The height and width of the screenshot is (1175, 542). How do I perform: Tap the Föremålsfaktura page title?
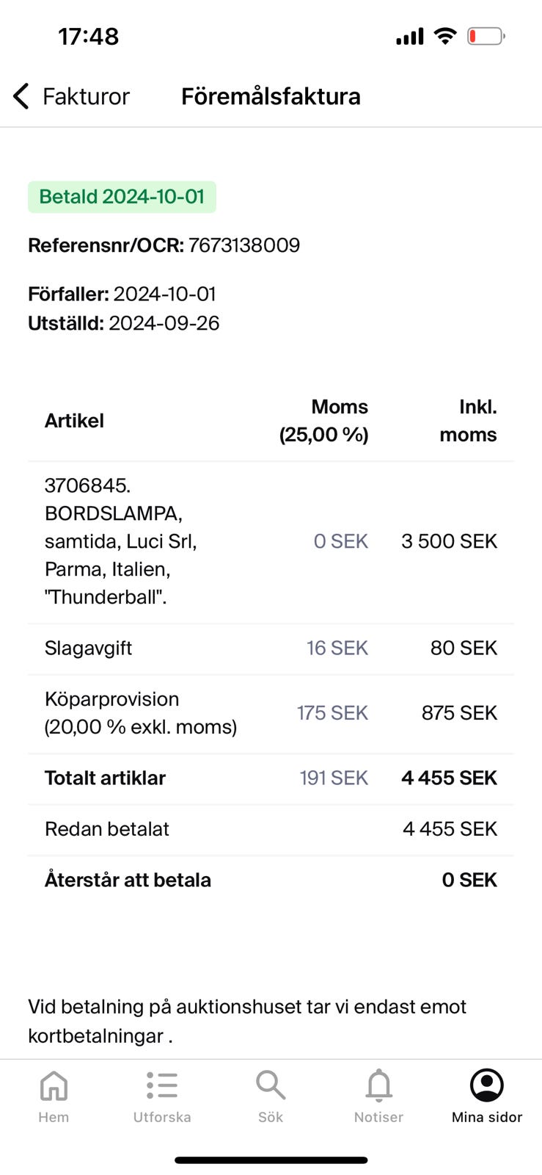[271, 96]
